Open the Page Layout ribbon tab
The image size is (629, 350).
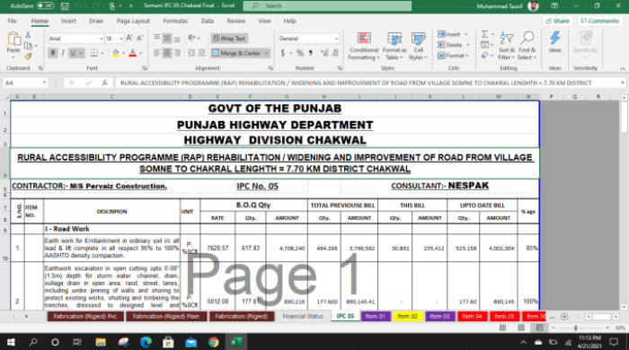coord(133,21)
